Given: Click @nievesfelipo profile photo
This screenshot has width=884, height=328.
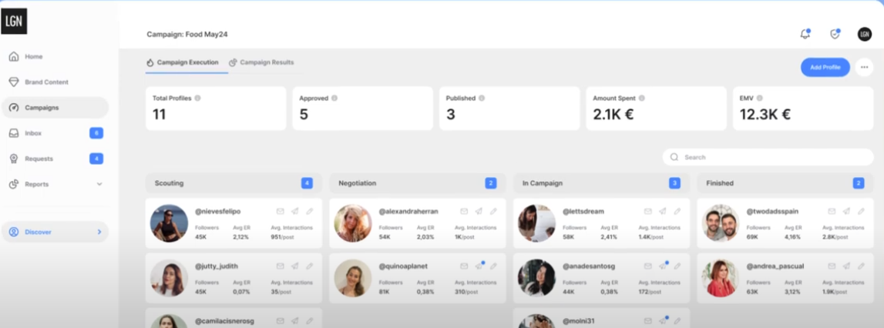Looking at the screenshot, I should [x=169, y=223].
